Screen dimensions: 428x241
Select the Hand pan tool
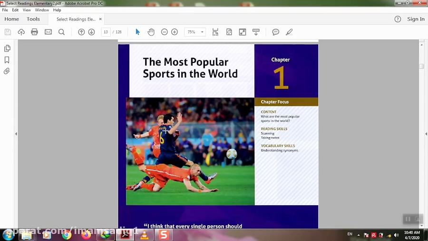151,32
